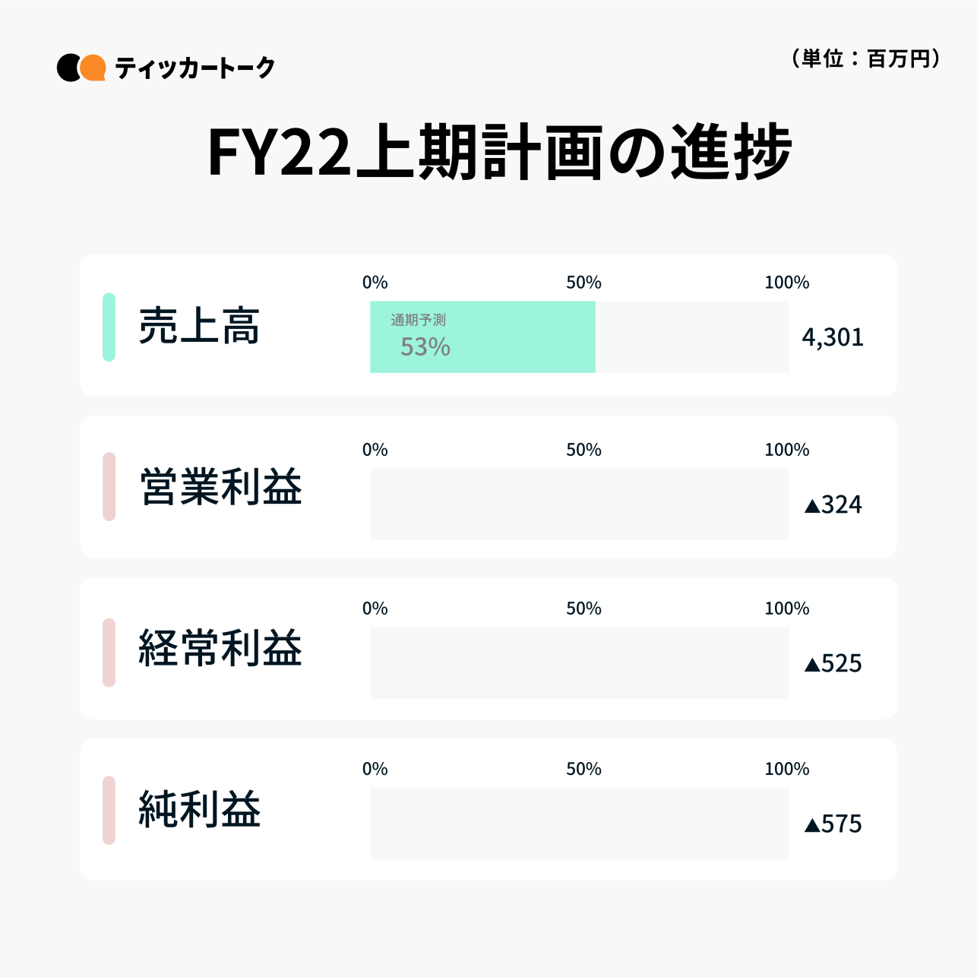Click the pink marker beside 営業利益
The width and height of the screenshot is (977, 977).
click(109, 486)
